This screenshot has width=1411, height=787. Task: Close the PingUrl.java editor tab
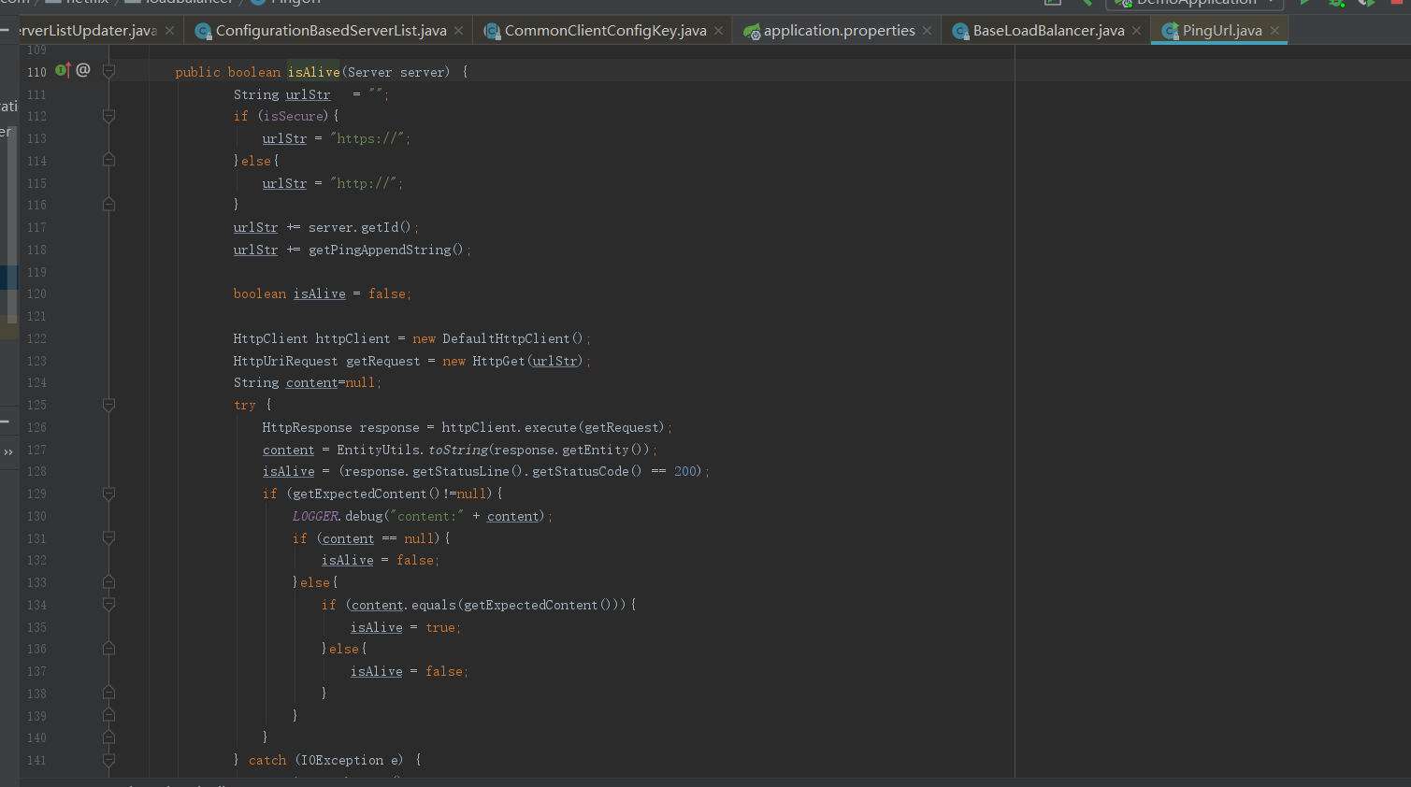[x=1274, y=31]
